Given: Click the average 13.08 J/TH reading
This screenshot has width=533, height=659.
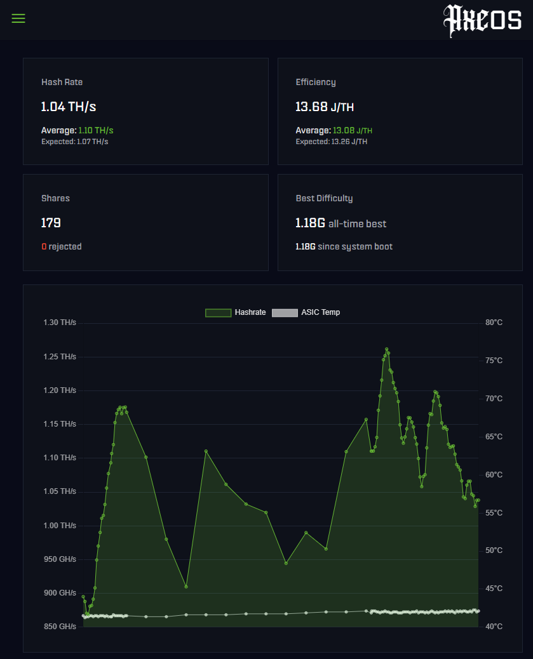Looking at the screenshot, I should click(x=352, y=130).
